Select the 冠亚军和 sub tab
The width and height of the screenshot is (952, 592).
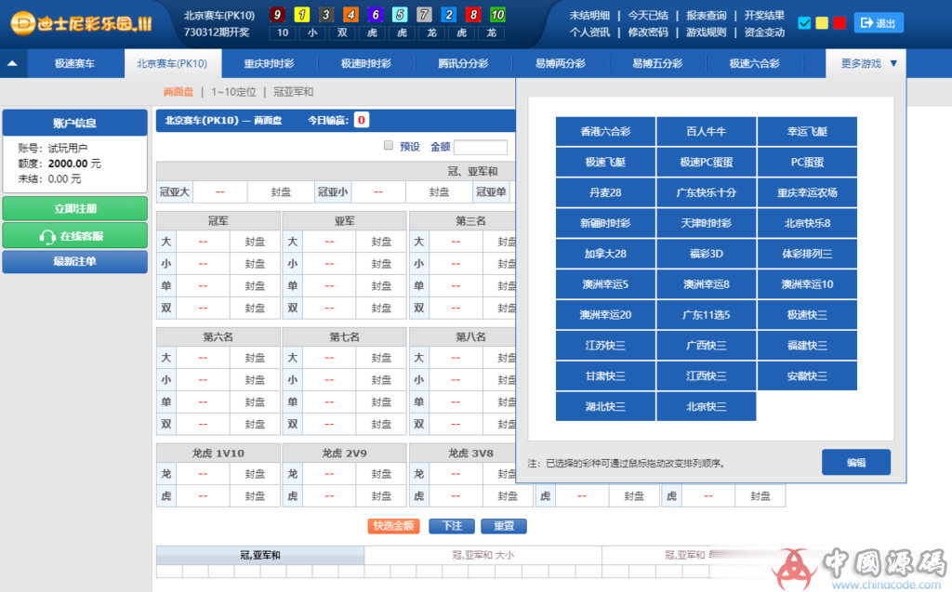tap(293, 92)
